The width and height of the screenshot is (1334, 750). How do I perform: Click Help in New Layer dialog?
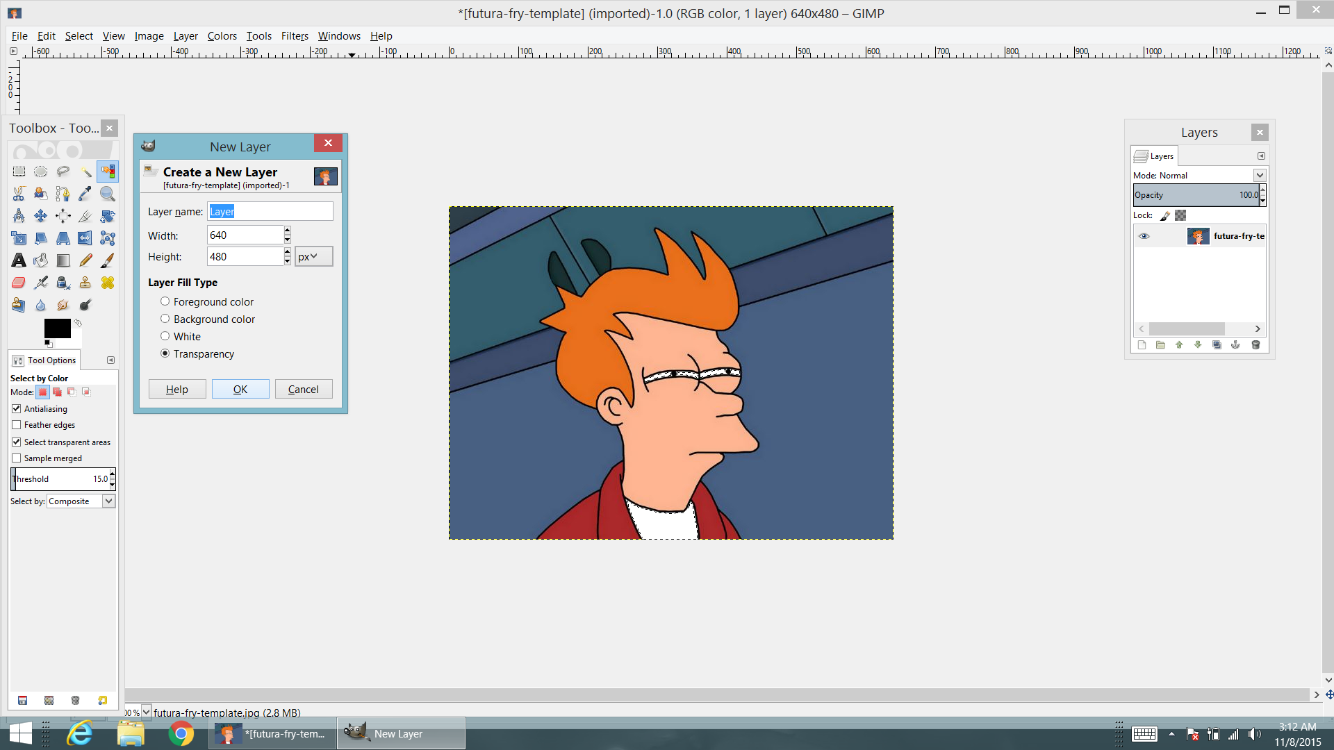(x=177, y=389)
